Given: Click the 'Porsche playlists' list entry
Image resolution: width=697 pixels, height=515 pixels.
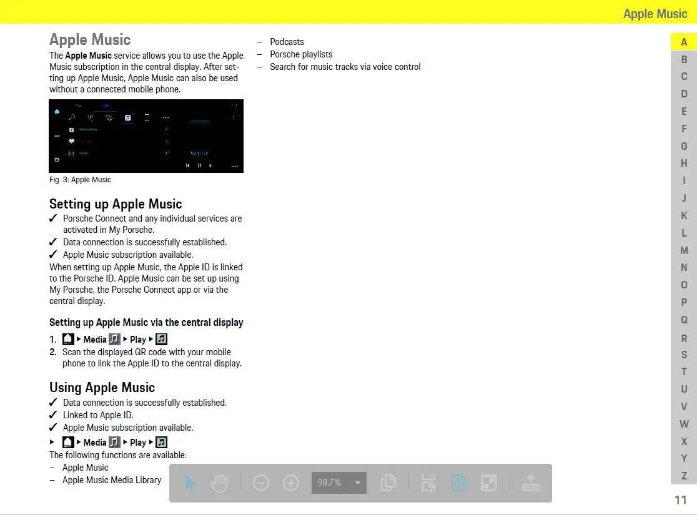Looking at the screenshot, I should [301, 54].
